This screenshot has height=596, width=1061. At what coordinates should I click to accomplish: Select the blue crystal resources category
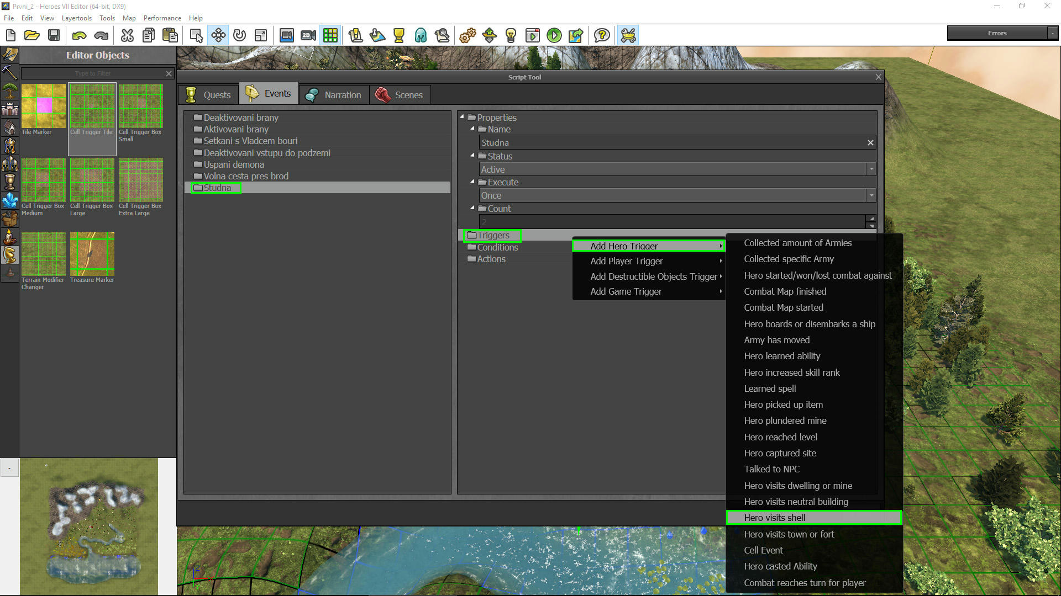9,200
